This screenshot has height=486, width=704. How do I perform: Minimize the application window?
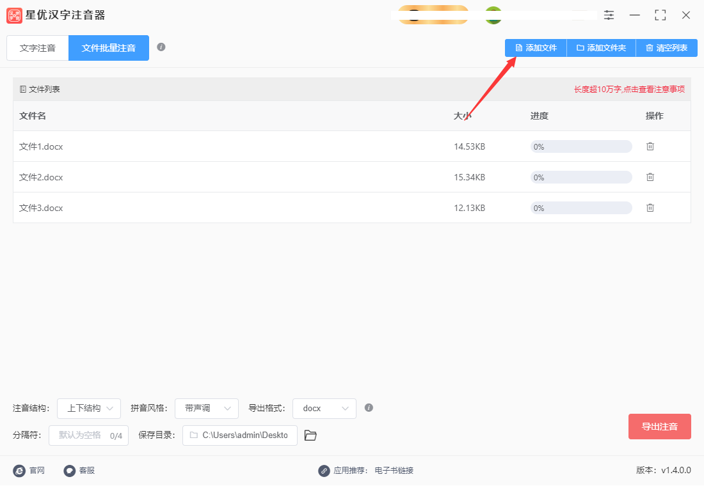click(x=635, y=15)
